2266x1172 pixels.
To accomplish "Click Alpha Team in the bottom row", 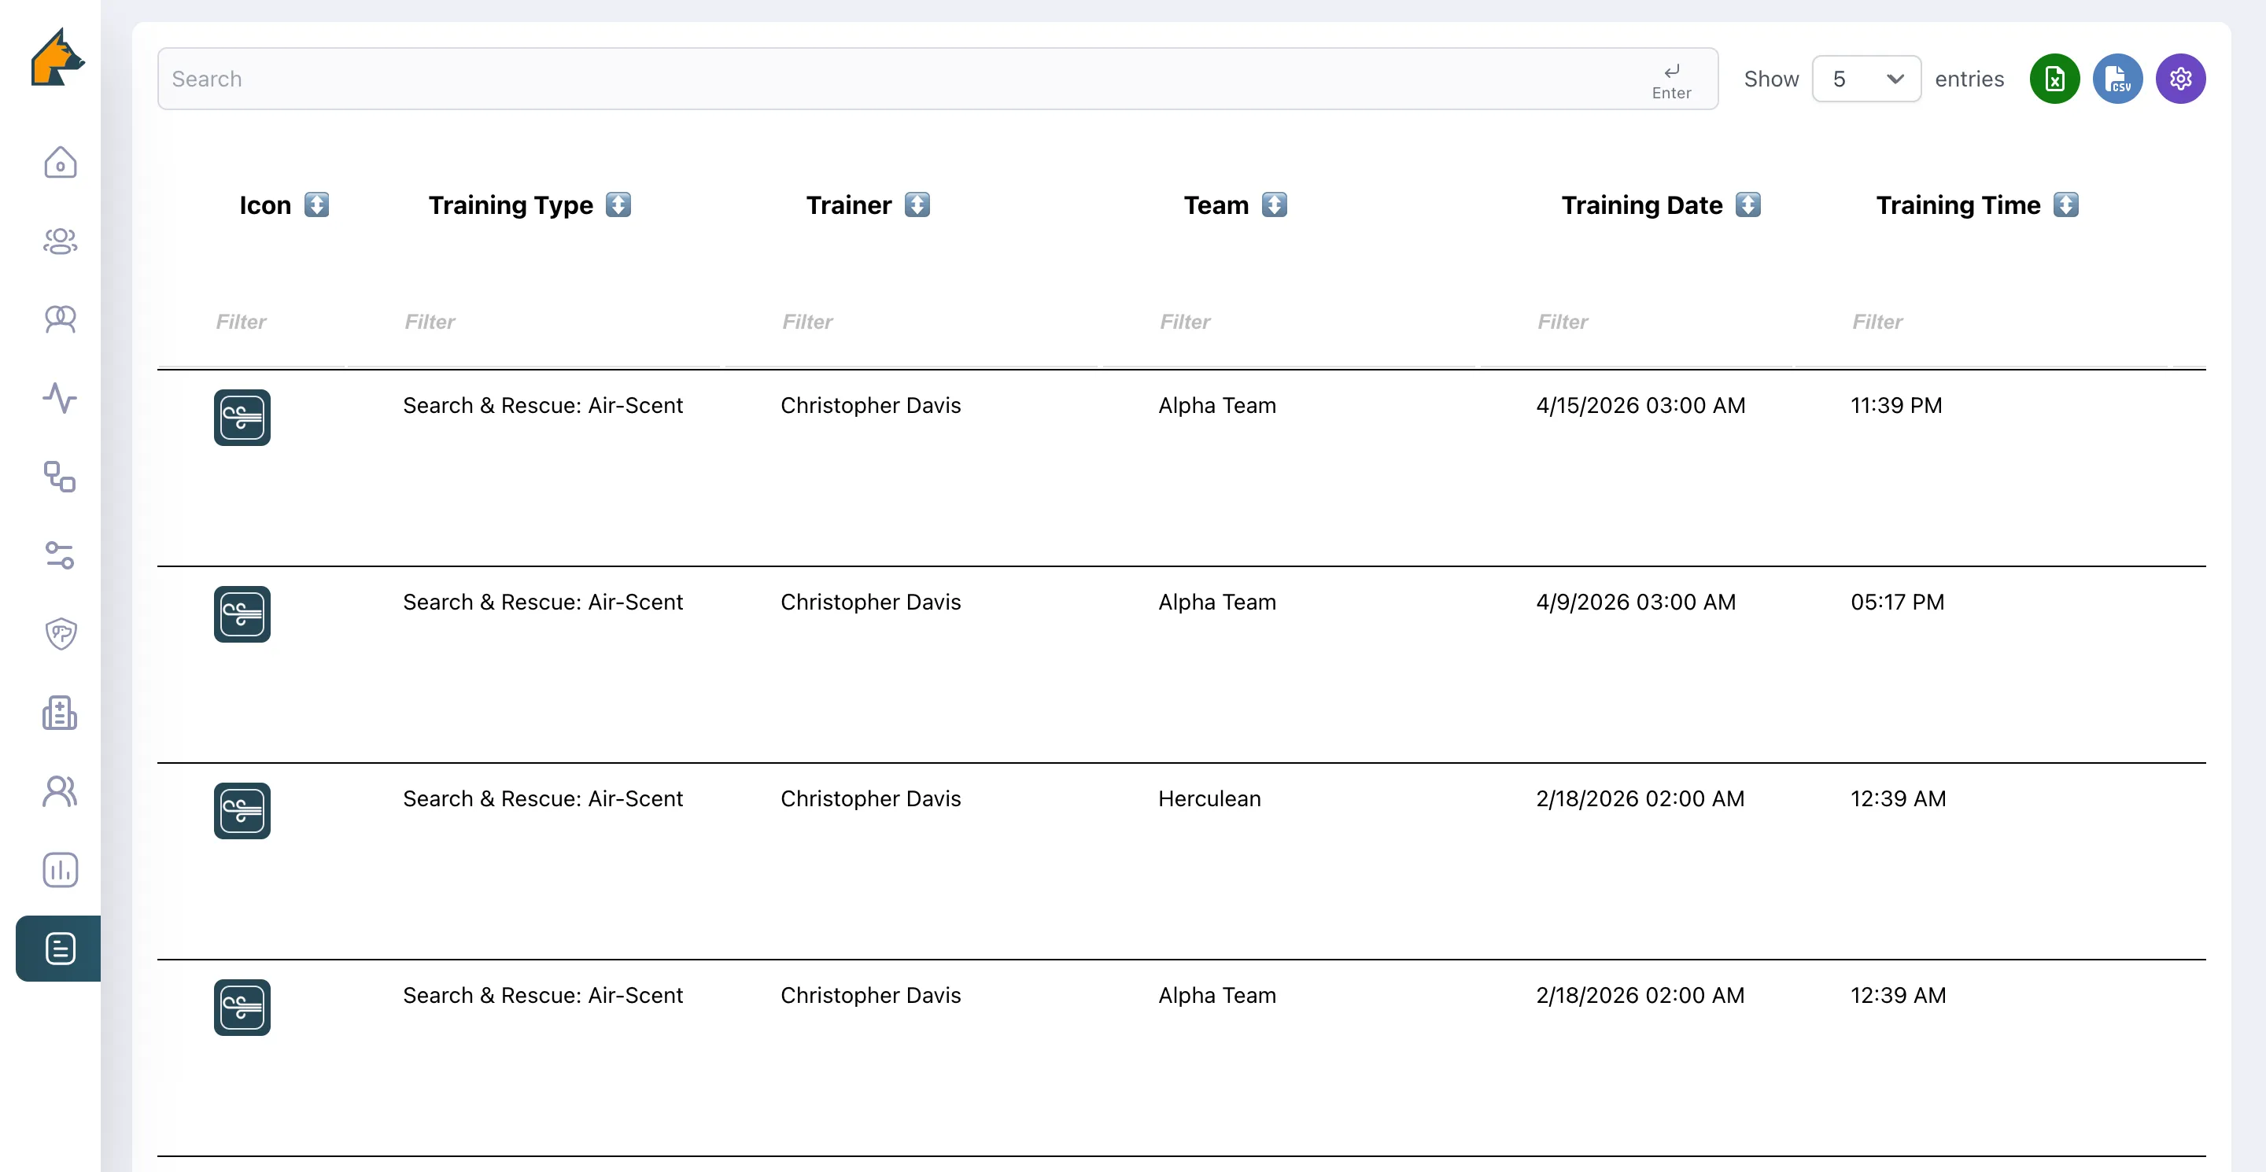I will (1217, 995).
